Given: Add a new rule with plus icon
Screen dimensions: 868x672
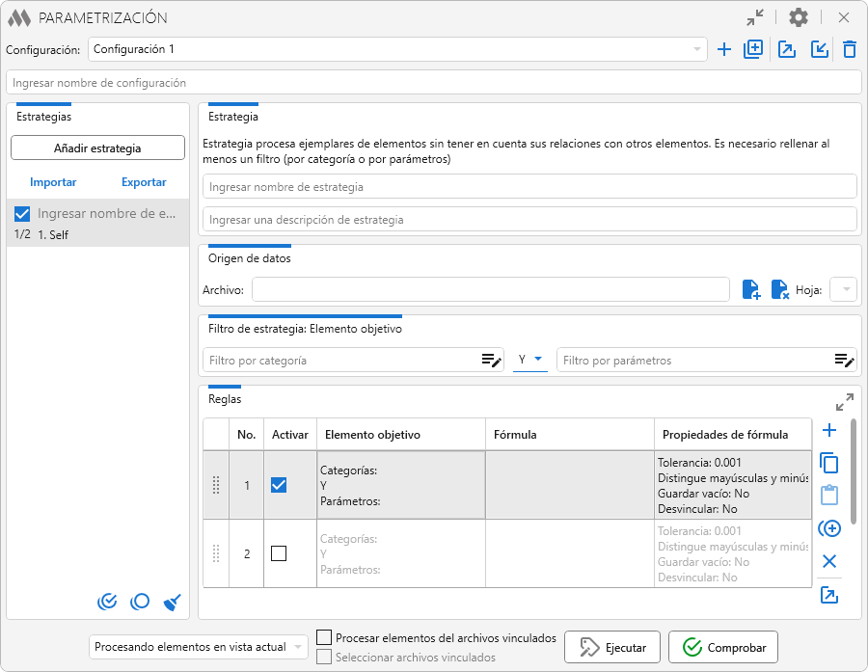Looking at the screenshot, I should point(828,430).
